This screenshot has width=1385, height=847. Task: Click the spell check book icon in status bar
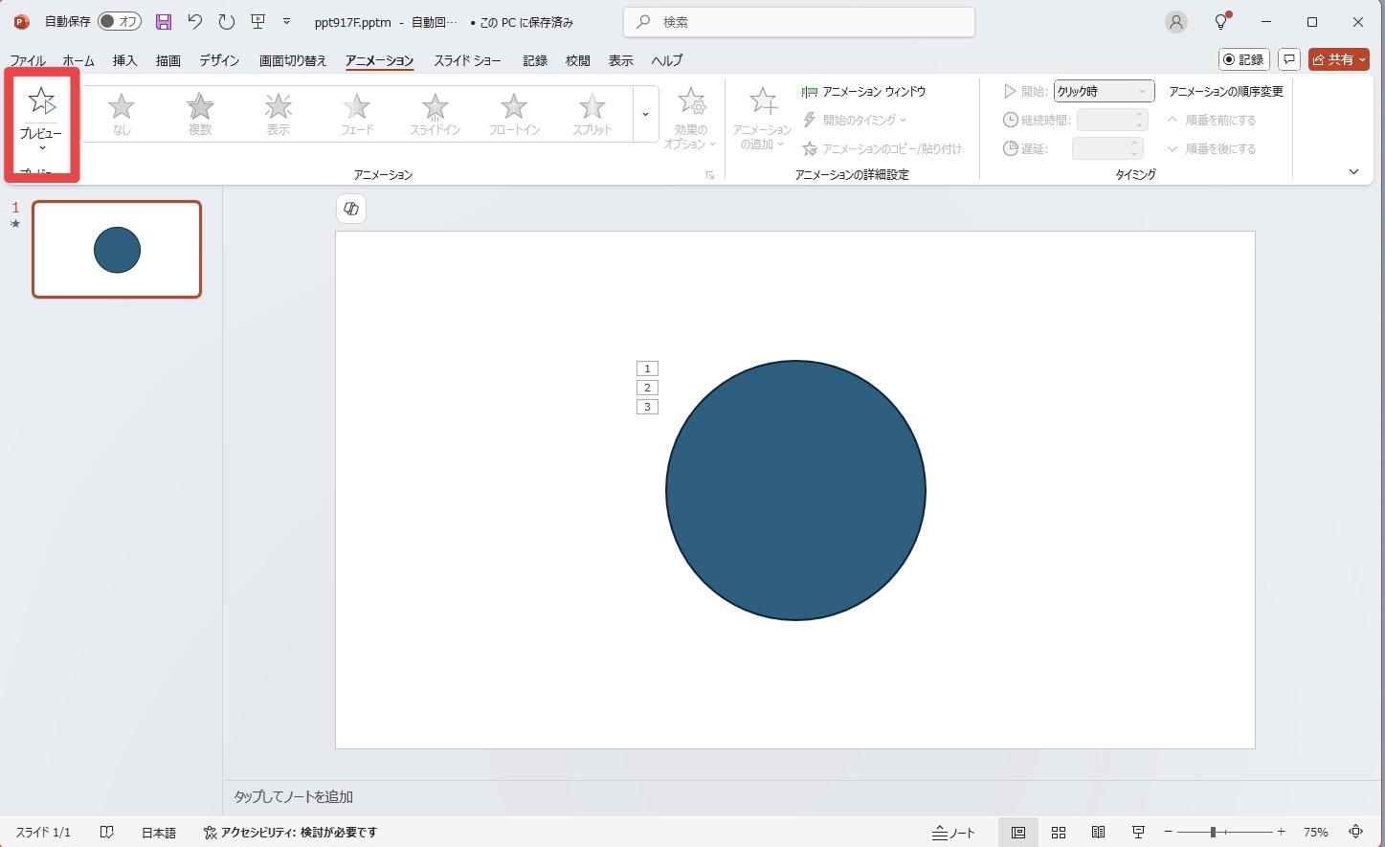pyautogui.click(x=107, y=833)
